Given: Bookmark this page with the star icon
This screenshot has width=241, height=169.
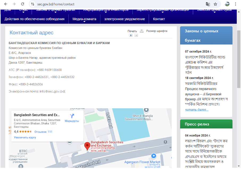Looking at the screenshot, I should (x=215, y=4).
